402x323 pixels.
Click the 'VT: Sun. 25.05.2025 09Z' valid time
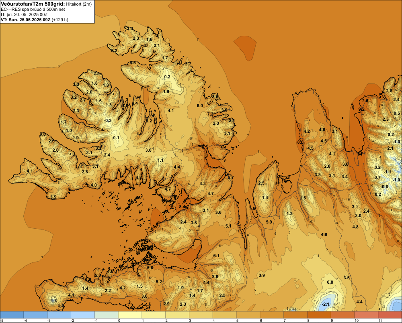click(26, 20)
